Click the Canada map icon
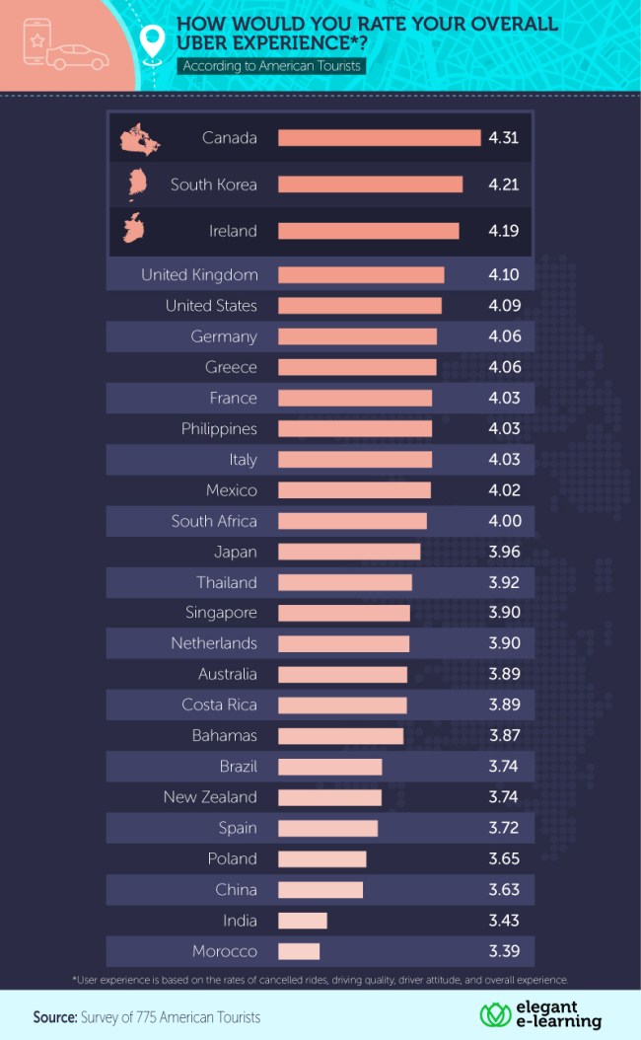This screenshot has height=1040, width=641. coord(140,138)
